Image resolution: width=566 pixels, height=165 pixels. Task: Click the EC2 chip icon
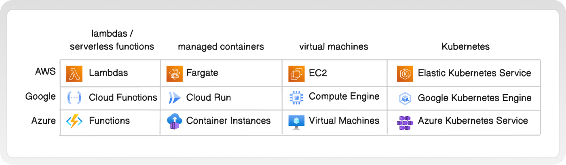click(x=296, y=73)
